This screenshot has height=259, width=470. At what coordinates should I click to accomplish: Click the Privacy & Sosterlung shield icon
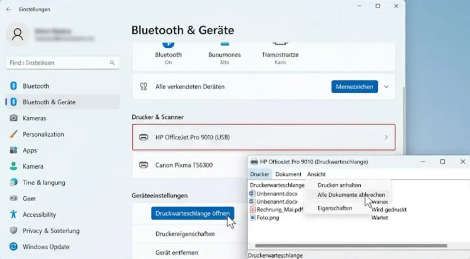[13, 231]
